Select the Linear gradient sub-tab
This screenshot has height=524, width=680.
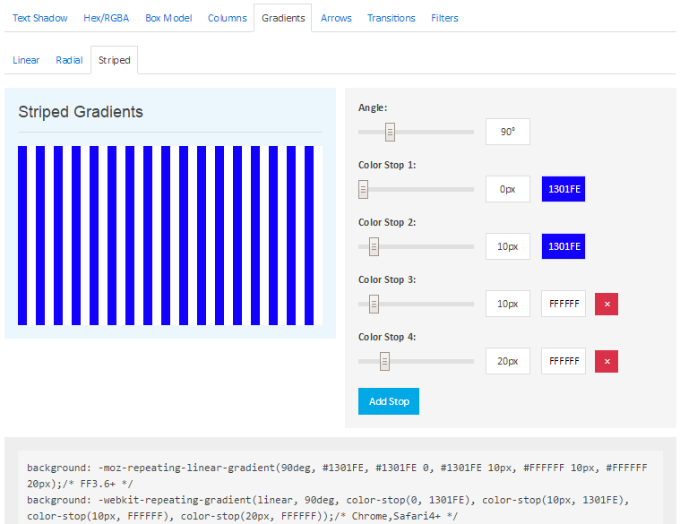pyautogui.click(x=26, y=60)
